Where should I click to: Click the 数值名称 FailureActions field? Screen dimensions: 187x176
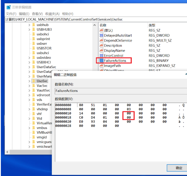(x=120, y=91)
